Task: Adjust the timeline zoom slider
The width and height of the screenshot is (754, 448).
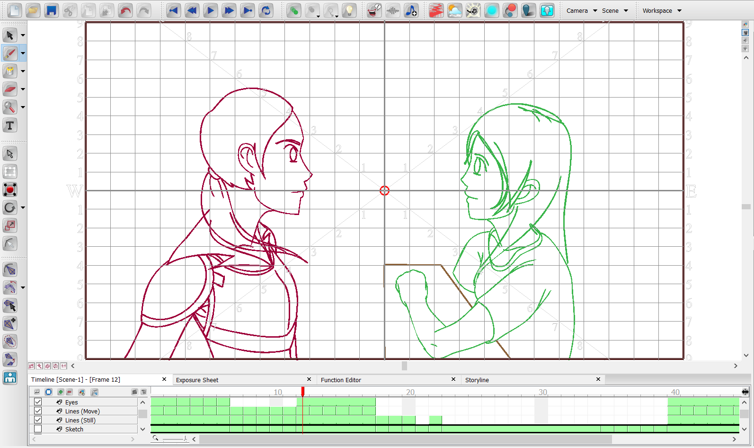Action: pos(185,439)
